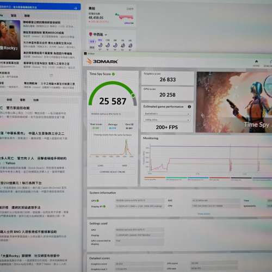
Task: Click the stock index widget showing 48,458.05
Action: coord(111,16)
